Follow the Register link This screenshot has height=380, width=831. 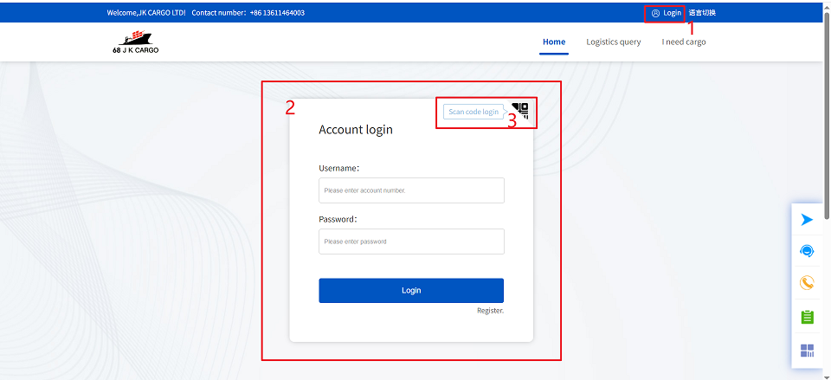(x=490, y=310)
